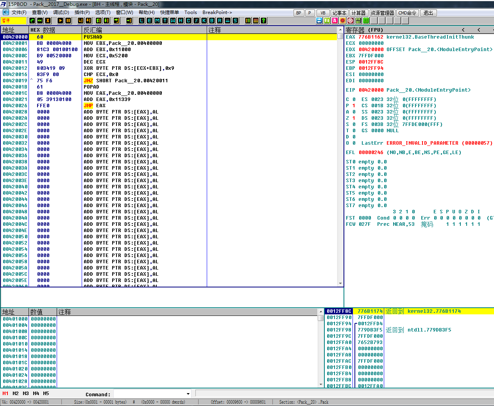Open the Log window with L icon
Viewport: 494px width, 406px height.
coord(141,21)
